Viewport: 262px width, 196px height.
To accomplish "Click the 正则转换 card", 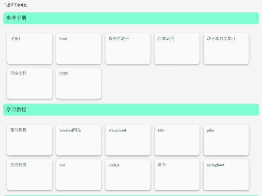I will coord(30,175).
